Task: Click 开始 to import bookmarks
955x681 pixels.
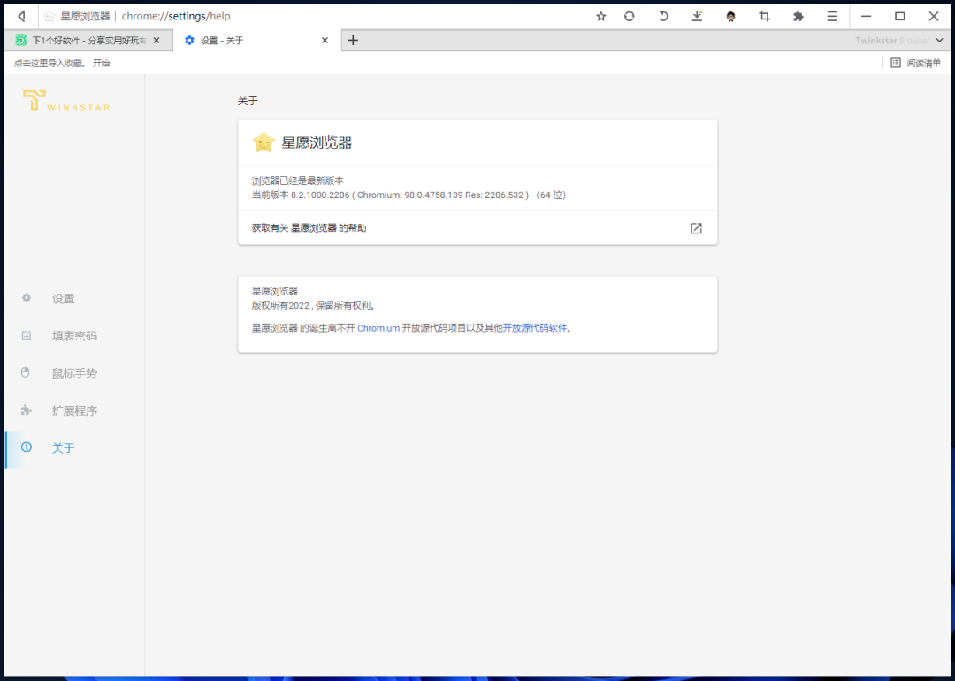Action: tap(100, 62)
